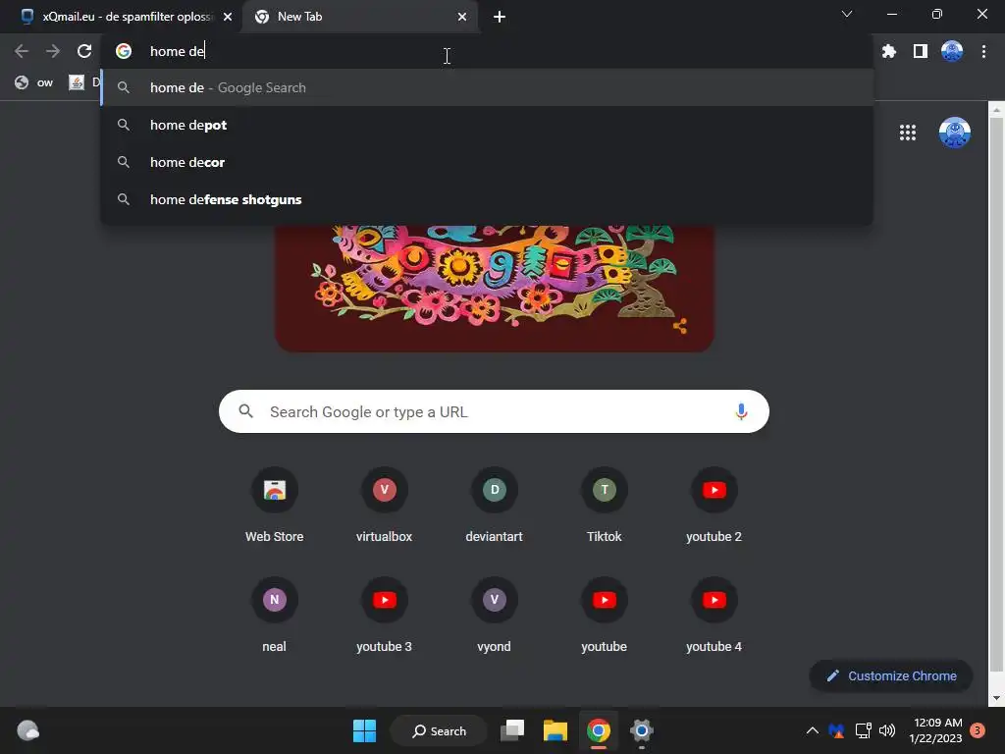
Task: Click the back navigation arrow
Action: pyautogui.click(x=22, y=51)
